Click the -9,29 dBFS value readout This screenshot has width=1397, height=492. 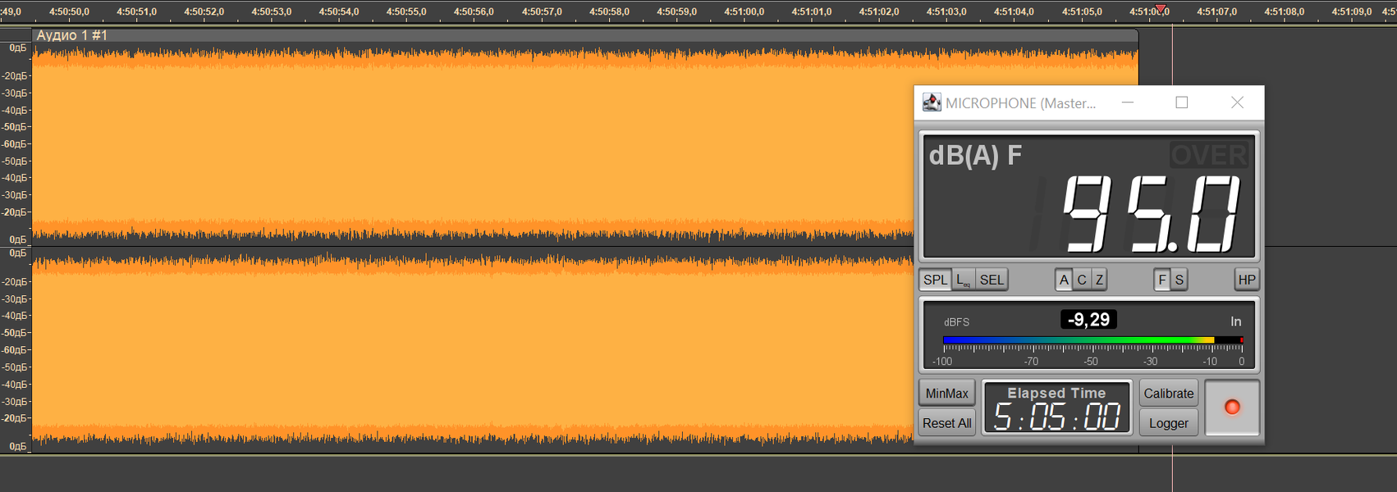coord(1088,320)
